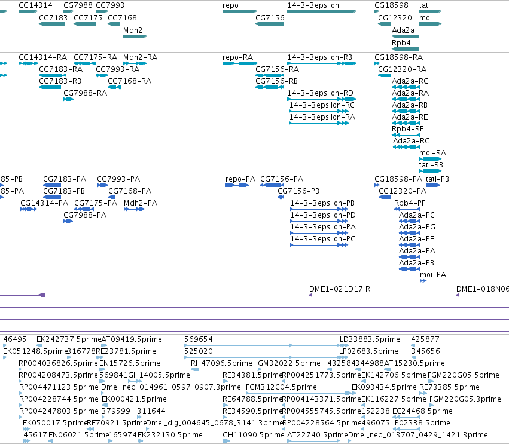This screenshot has width=509, height=444.
Task: Open the Ada2a-RG transcript
Action: [x=406, y=147]
